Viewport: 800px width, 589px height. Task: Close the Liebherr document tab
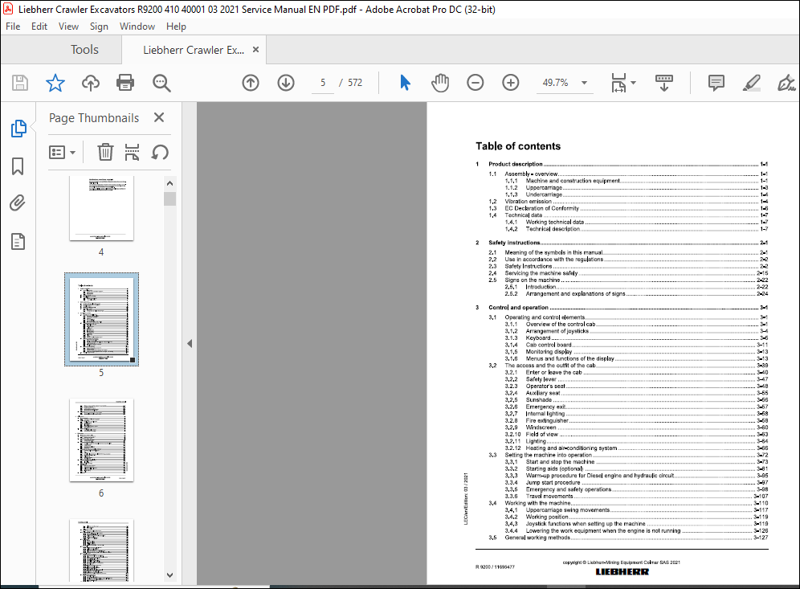point(255,50)
